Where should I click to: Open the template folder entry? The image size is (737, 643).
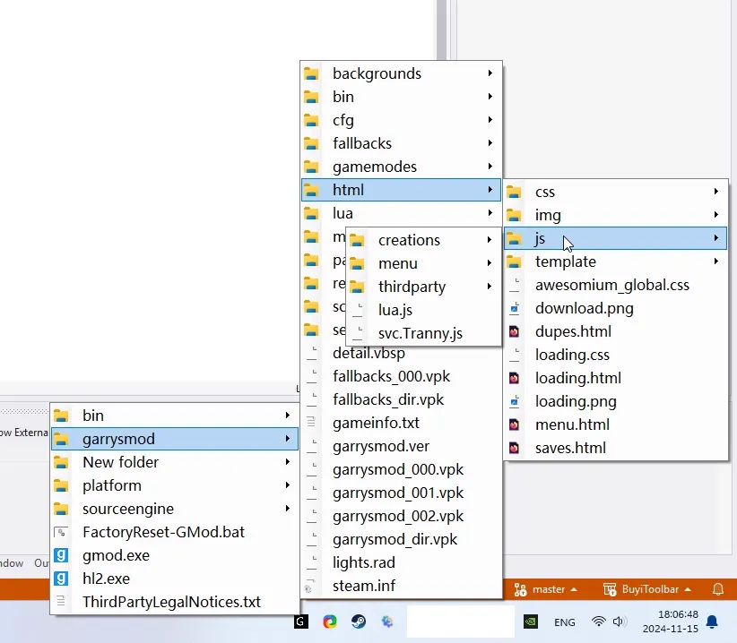(565, 261)
